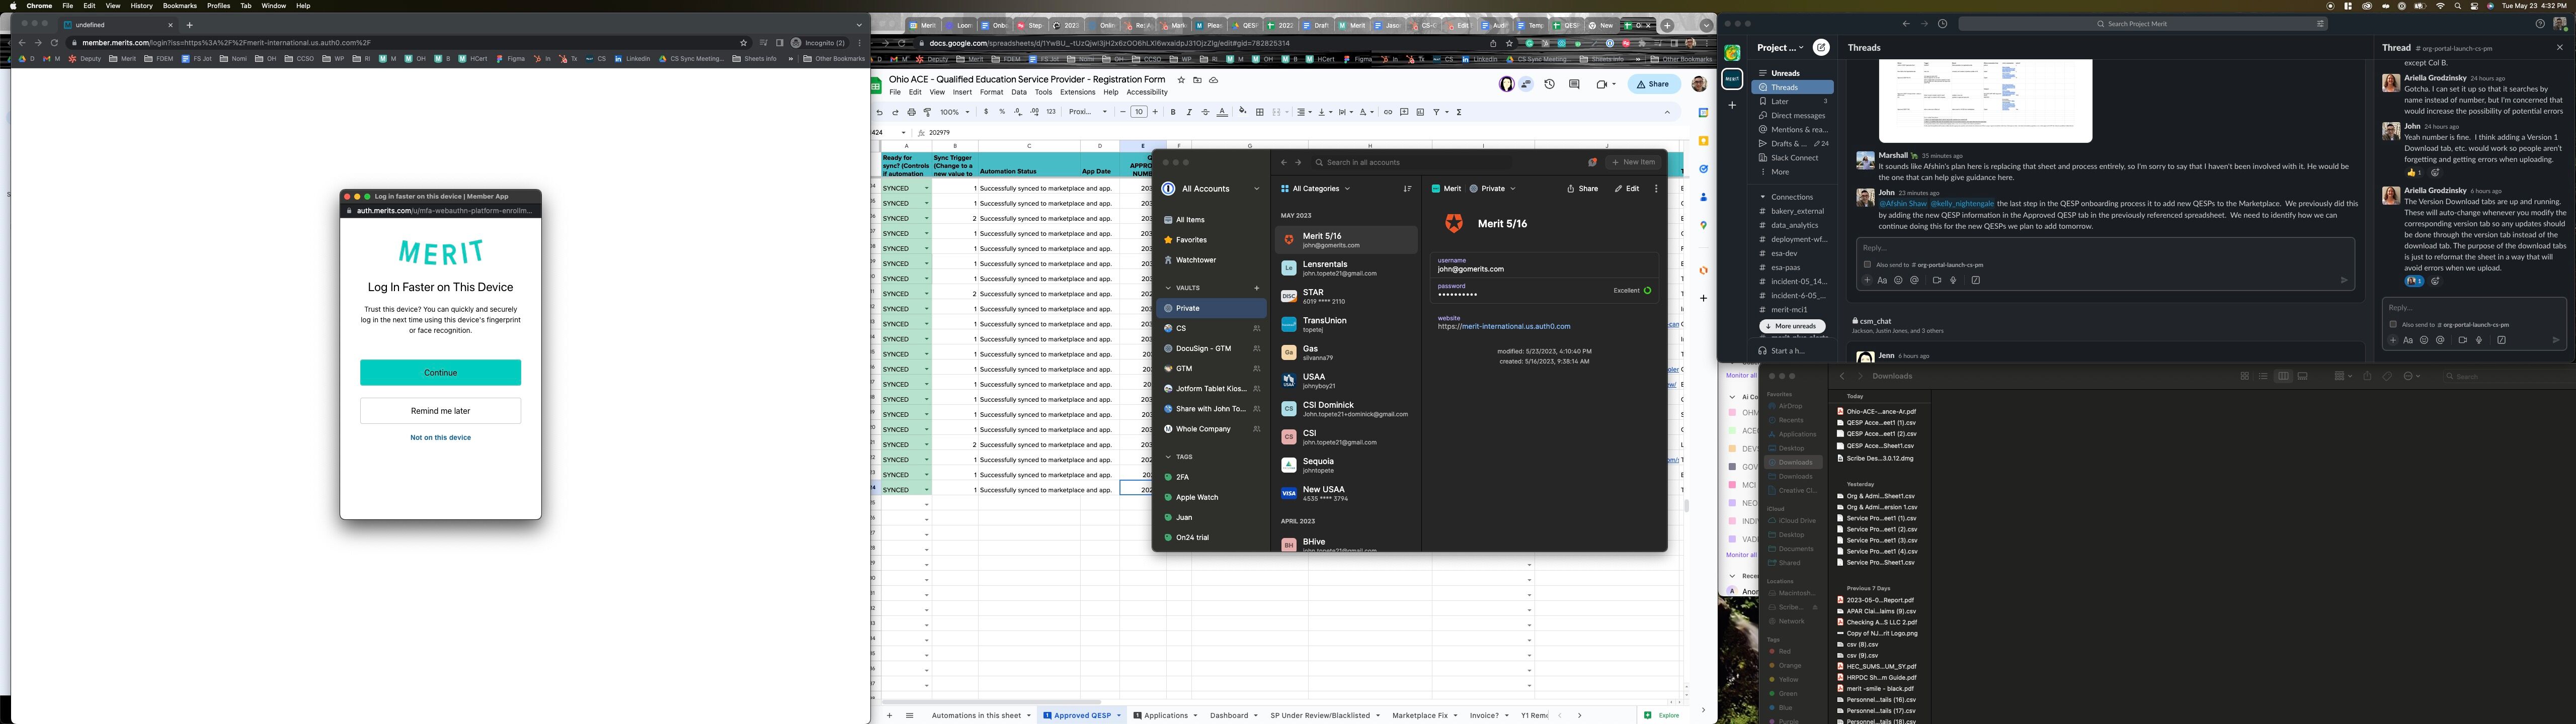Image resolution: width=2576 pixels, height=724 pixels.
Task: Open the fill color bucket in Sheets
Action: coord(1243,112)
